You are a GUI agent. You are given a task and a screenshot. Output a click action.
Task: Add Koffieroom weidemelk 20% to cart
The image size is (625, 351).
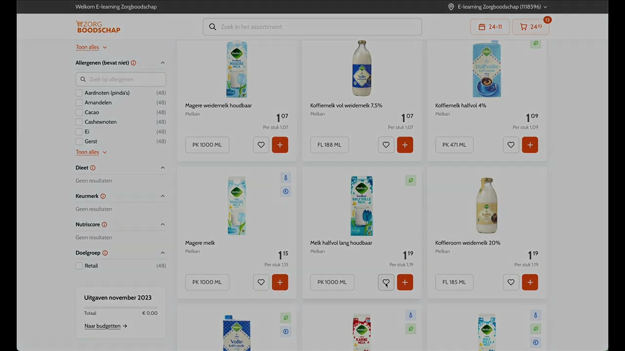click(530, 282)
